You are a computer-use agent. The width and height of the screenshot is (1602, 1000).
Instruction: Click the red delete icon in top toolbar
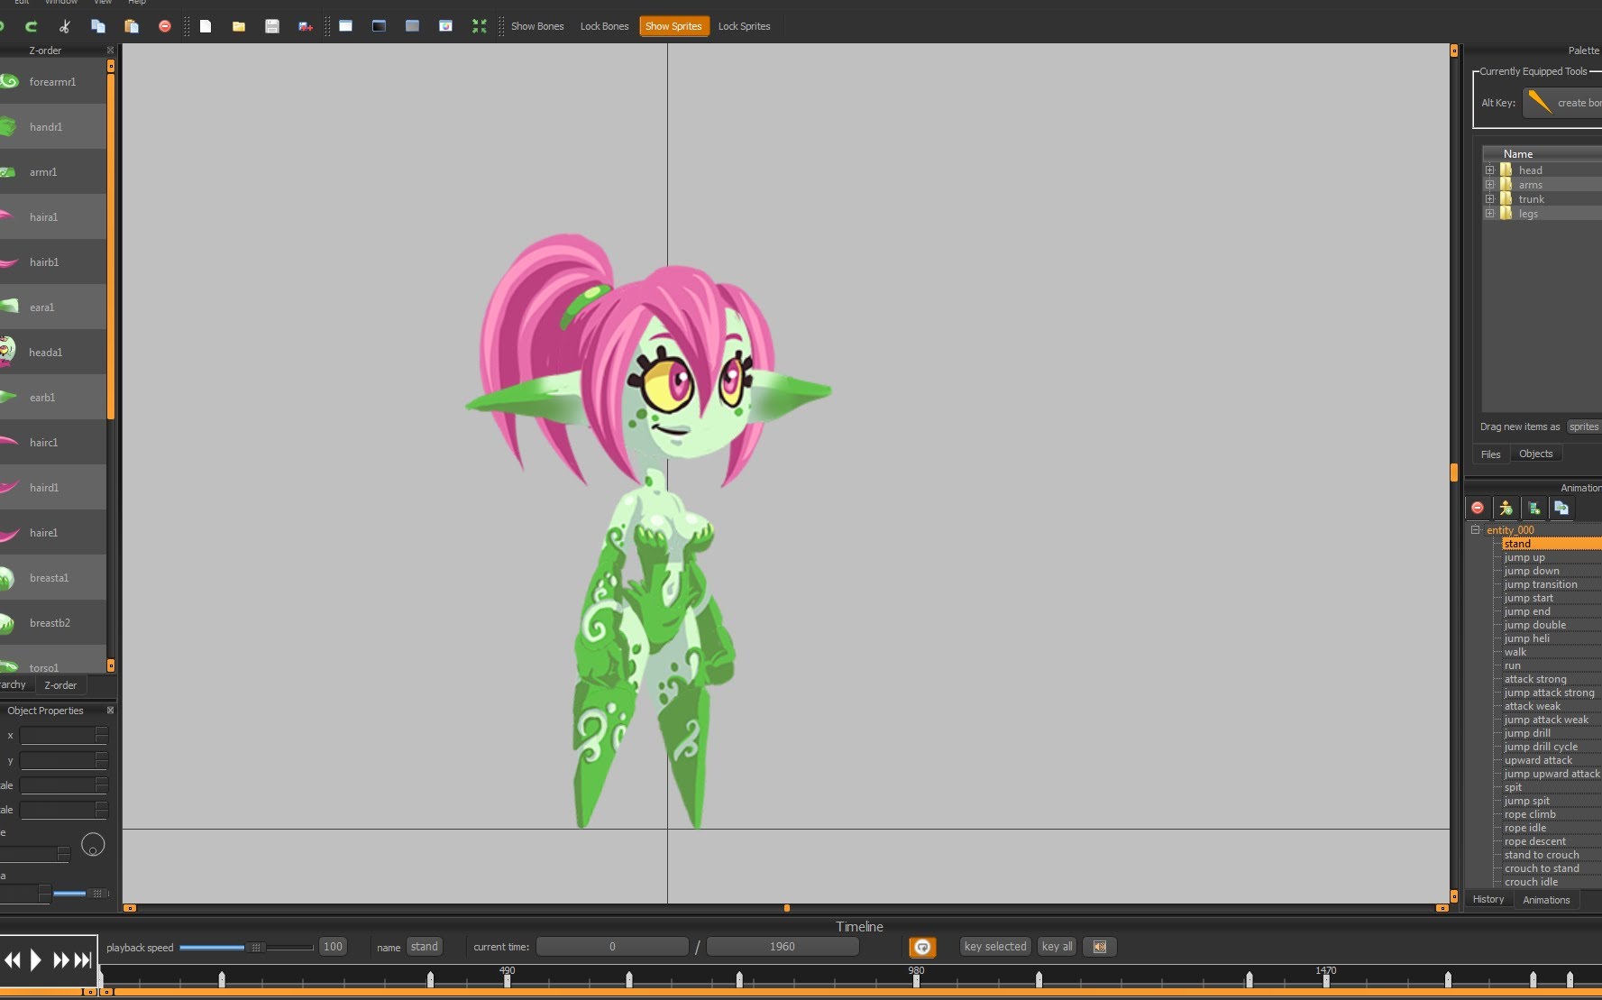[x=164, y=26]
